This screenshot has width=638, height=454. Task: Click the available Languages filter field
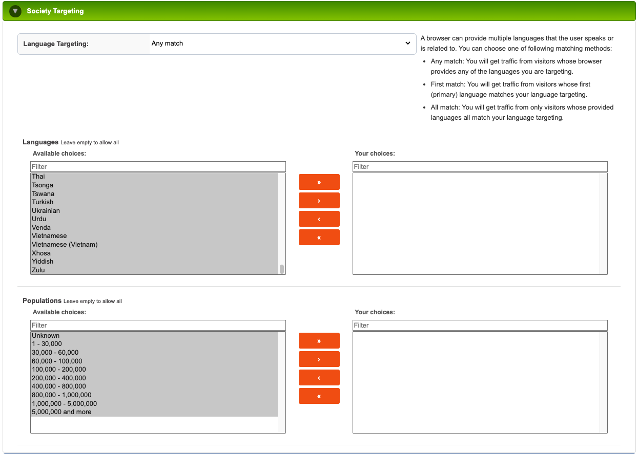[x=158, y=167]
